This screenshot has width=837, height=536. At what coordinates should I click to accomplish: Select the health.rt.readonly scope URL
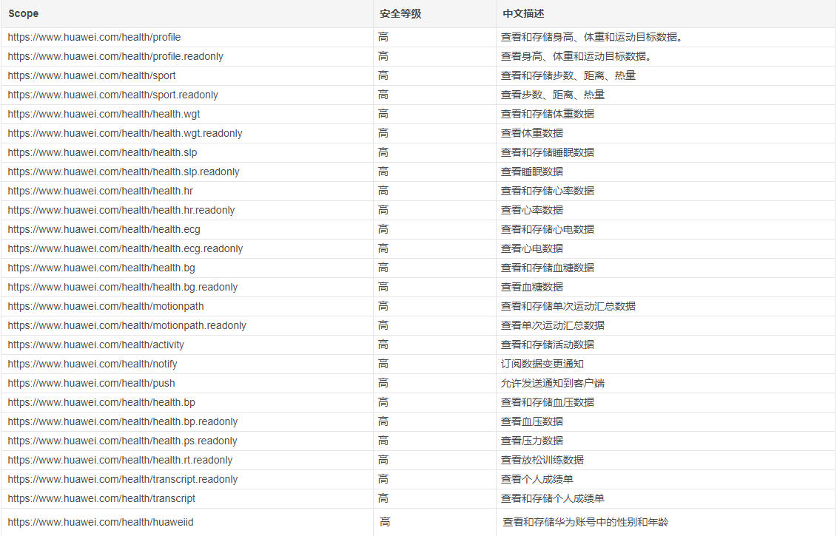120,460
